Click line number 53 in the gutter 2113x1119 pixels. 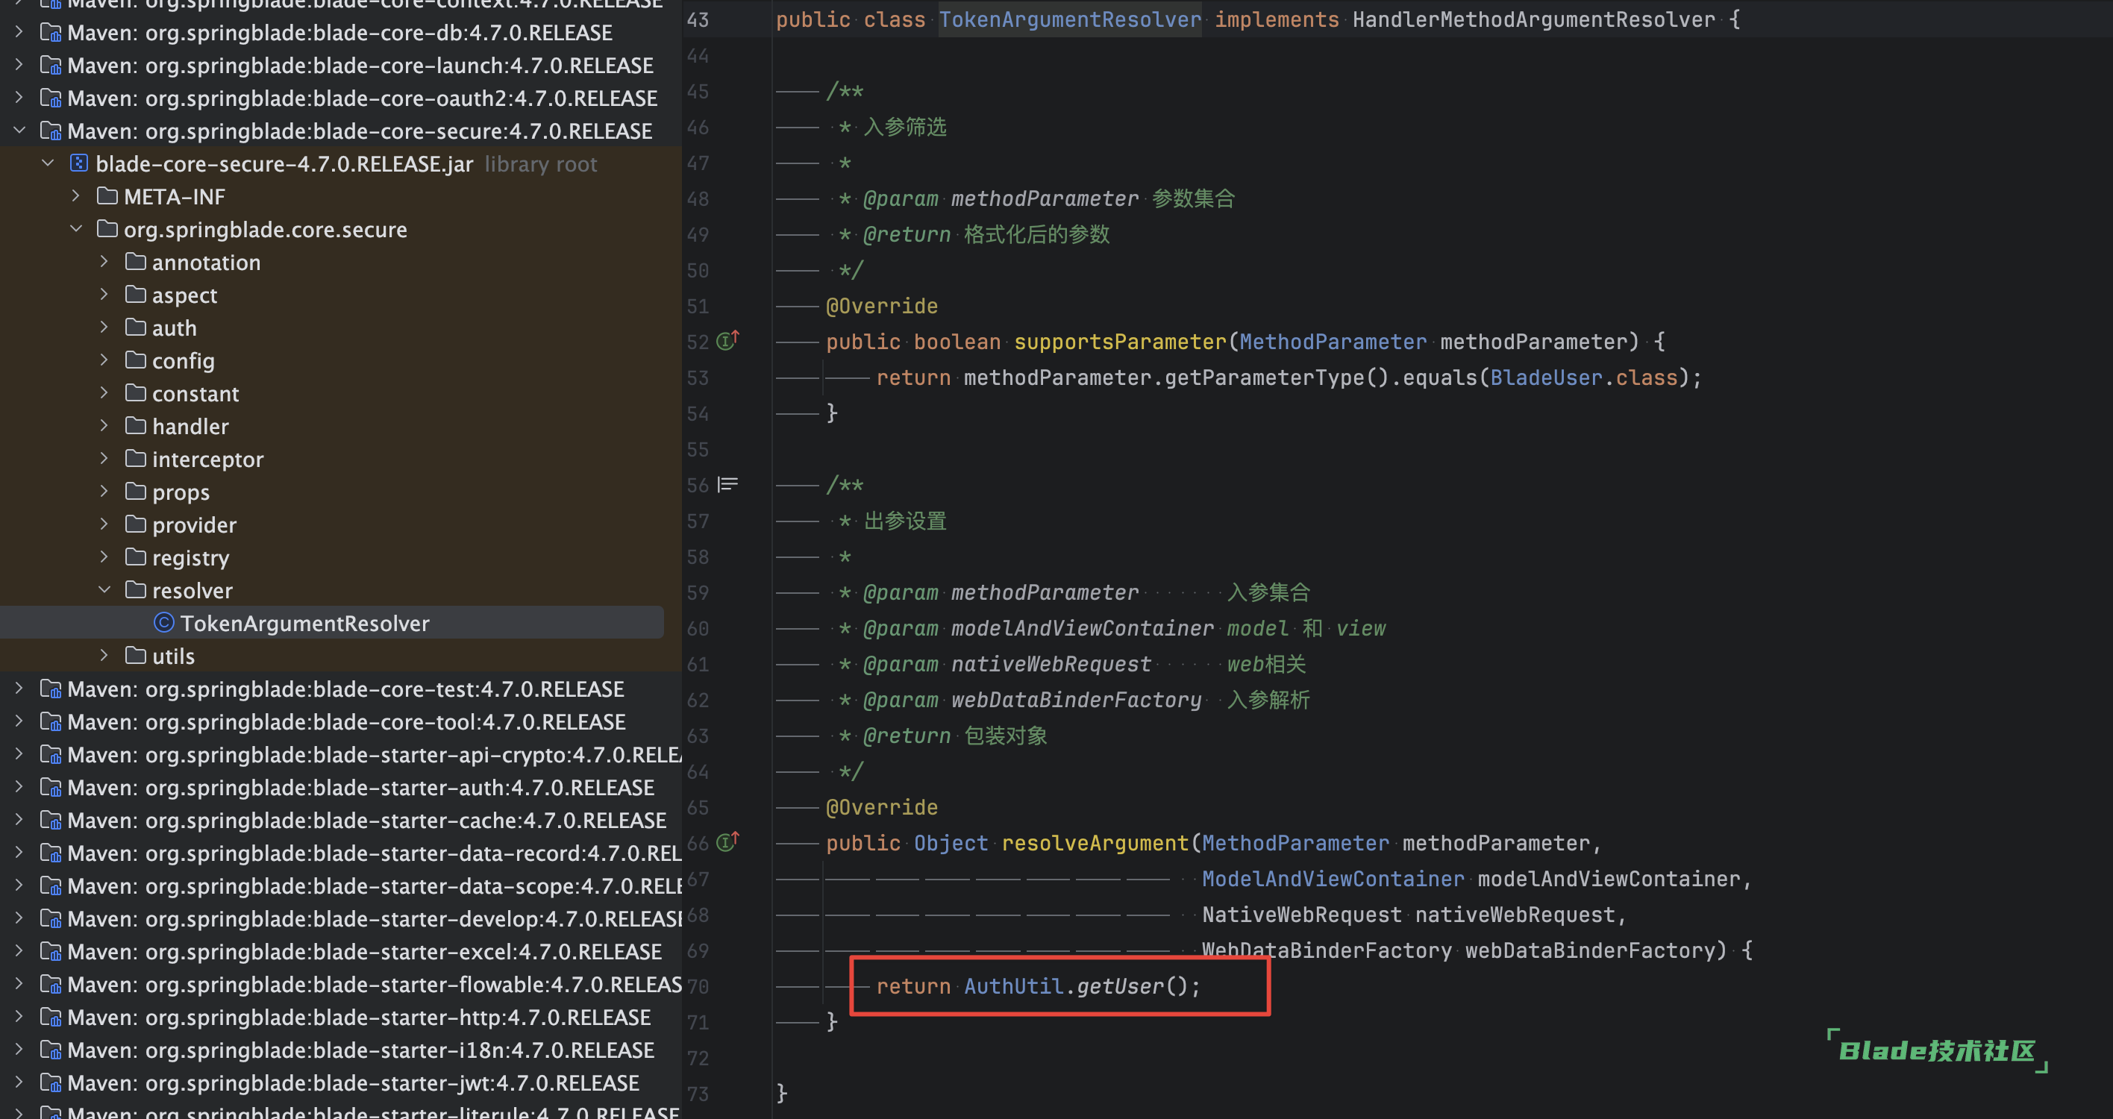pyautogui.click(x=697, y=377)
